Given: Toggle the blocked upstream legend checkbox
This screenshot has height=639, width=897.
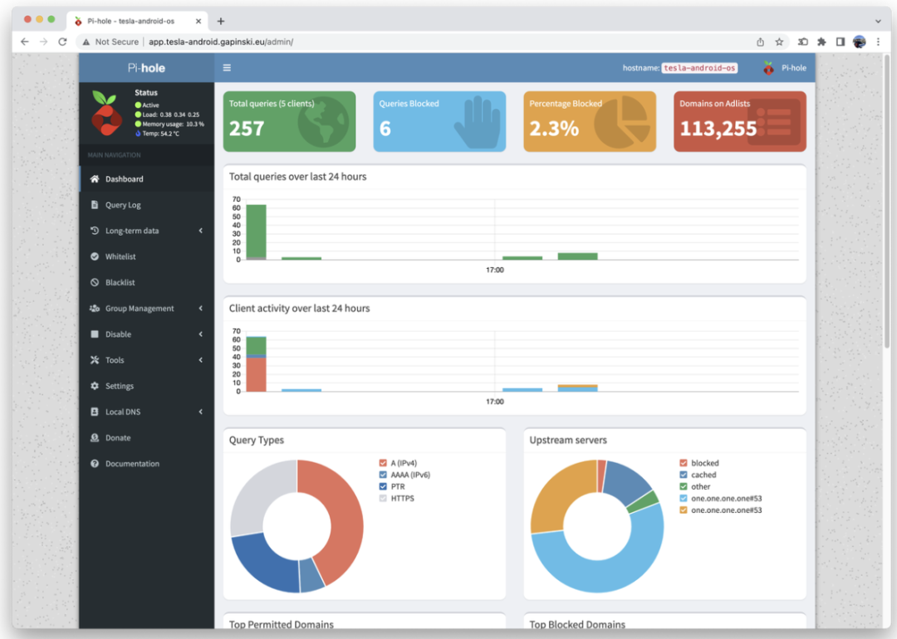Looking at the screenshot, I should 683,463.
